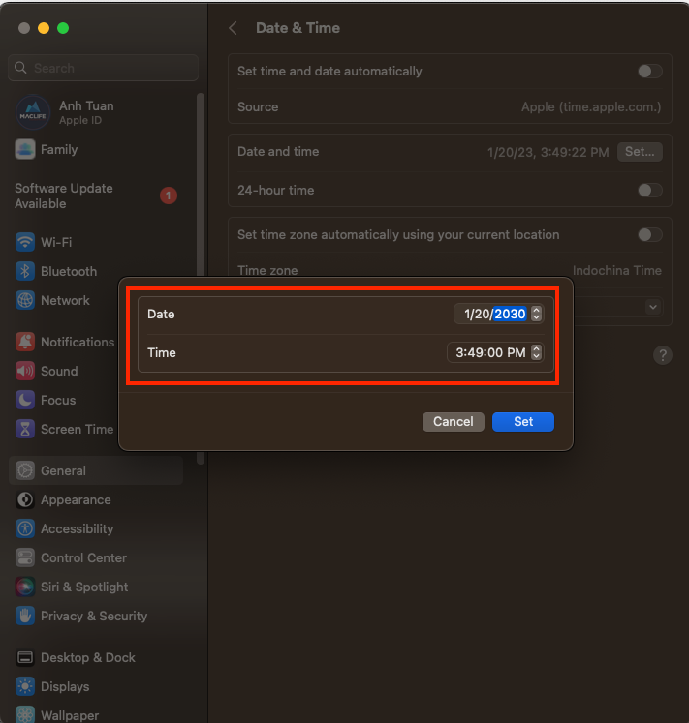689x723 pixels.
Task: Open Bluetooth settings via its icon
Action: pyautogui.click(x=25, y=271)
